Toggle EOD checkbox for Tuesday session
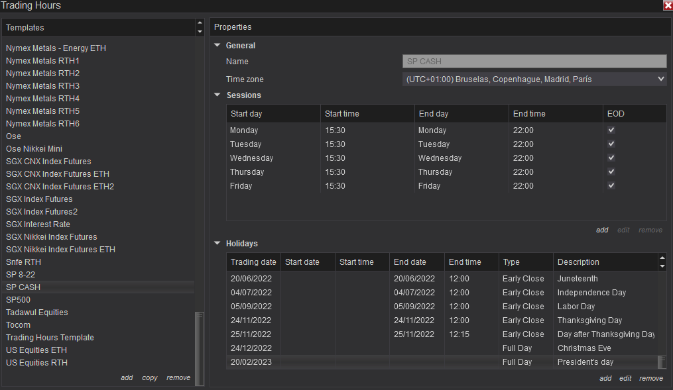Screen dimensions: 673x390 point(611,144)
